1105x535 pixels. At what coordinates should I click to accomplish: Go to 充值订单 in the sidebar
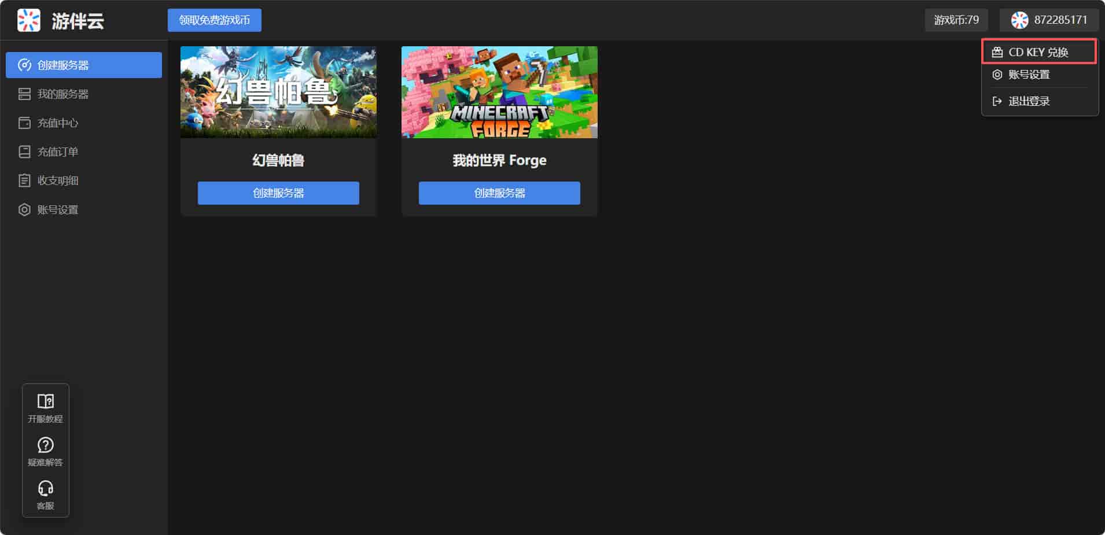click(57, 152)
